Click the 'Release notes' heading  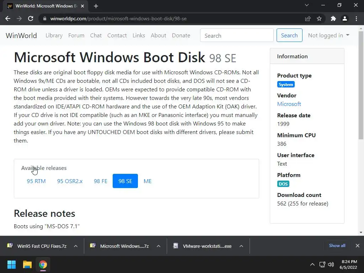[x=44, y=214]
